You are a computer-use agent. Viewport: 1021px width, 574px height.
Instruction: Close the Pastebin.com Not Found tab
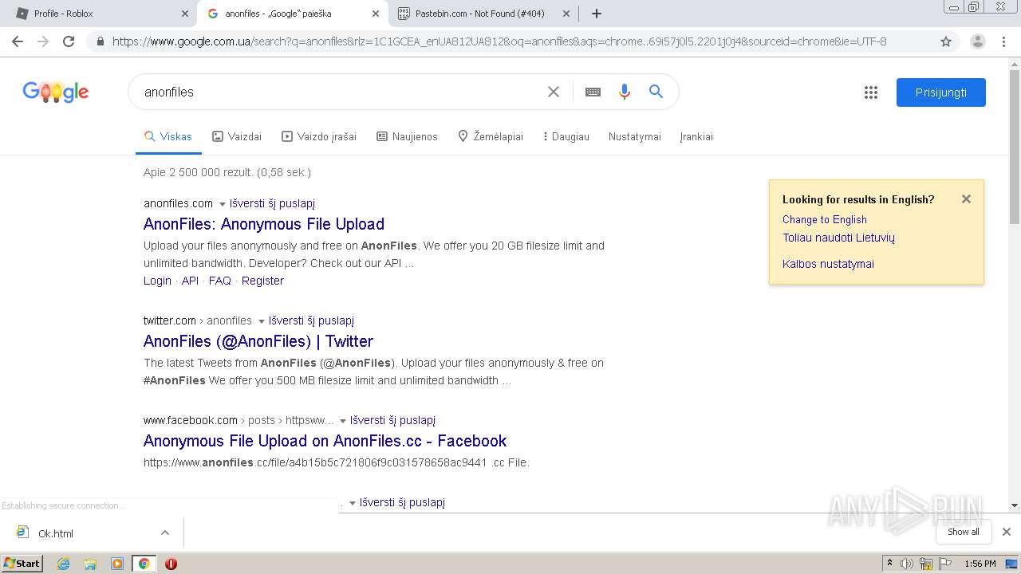566,14
